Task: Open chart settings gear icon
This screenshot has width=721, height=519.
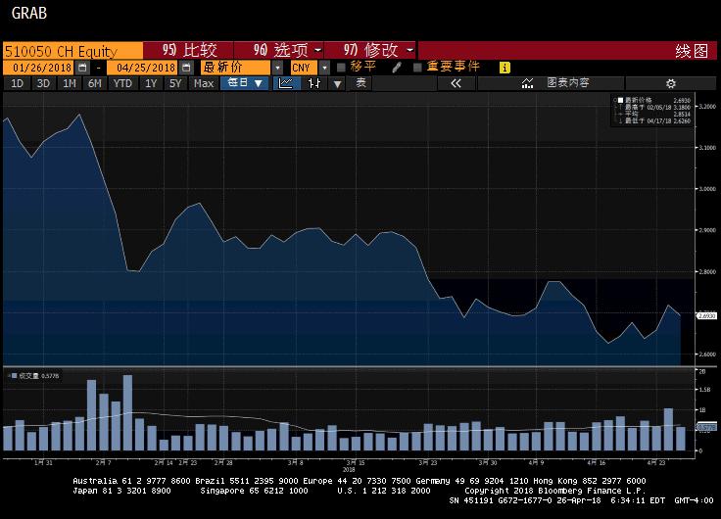Action: [x=671, y=84]
